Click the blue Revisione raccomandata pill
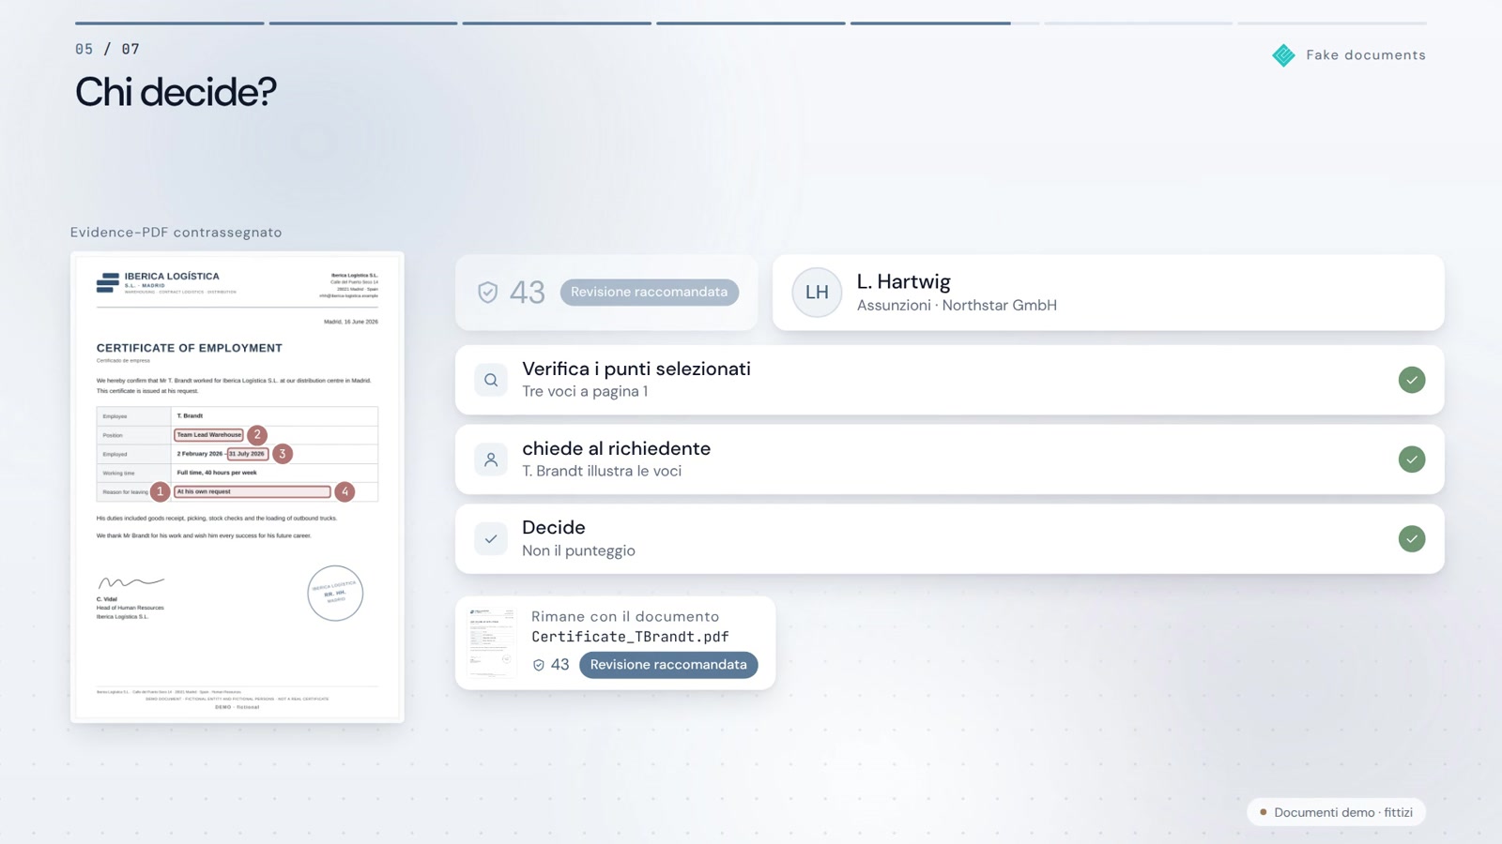The height and width of the screenshot is (844, 1502). [x=668, y=665]
